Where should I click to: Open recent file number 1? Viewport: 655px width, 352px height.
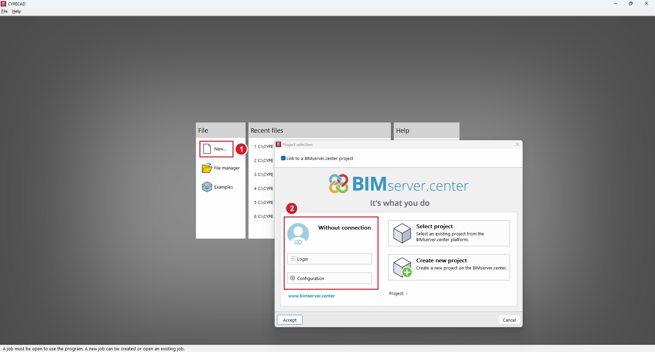coord(264,147)
